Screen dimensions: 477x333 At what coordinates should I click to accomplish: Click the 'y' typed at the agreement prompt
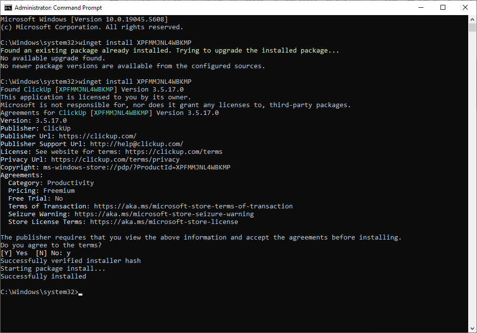(x=69, y=253)
